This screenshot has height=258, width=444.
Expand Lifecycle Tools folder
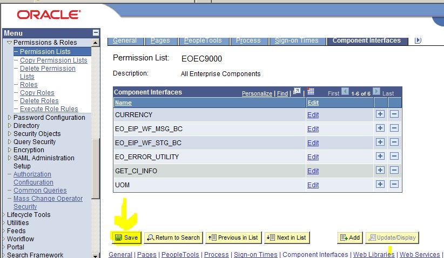(3, 214)
